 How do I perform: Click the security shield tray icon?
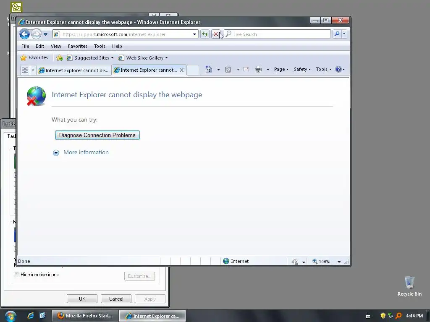click(383, 316)
